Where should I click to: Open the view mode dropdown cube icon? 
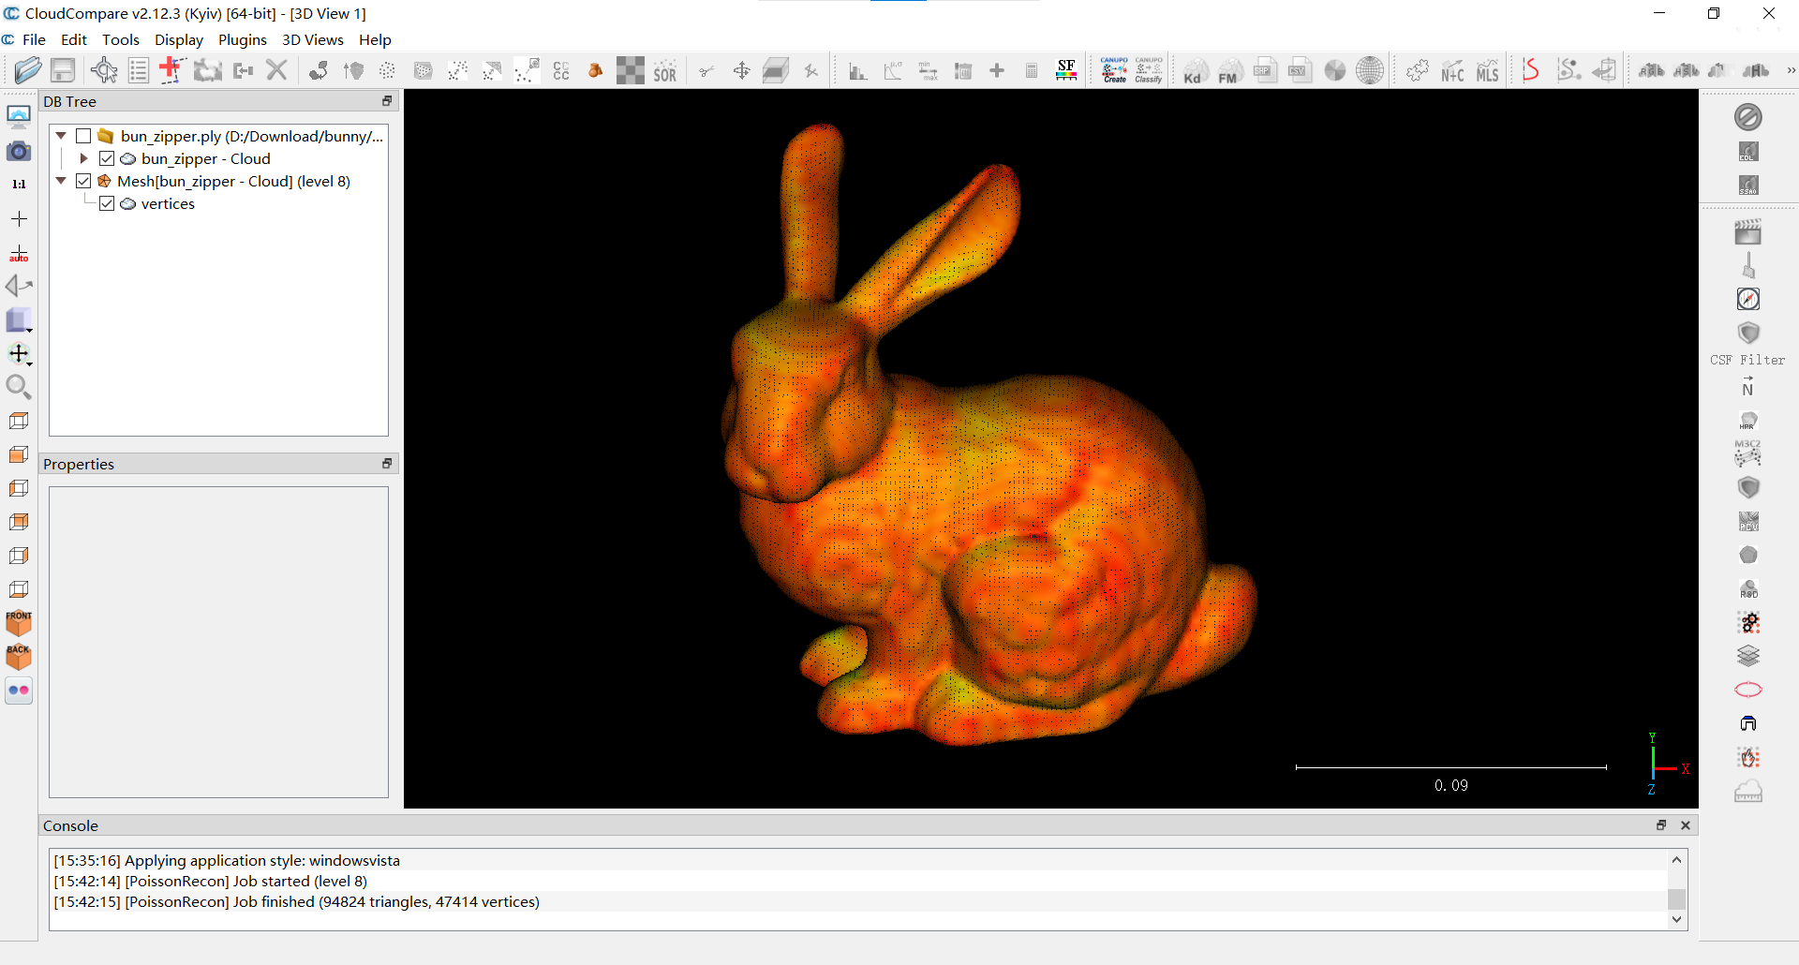pos(19,319)
